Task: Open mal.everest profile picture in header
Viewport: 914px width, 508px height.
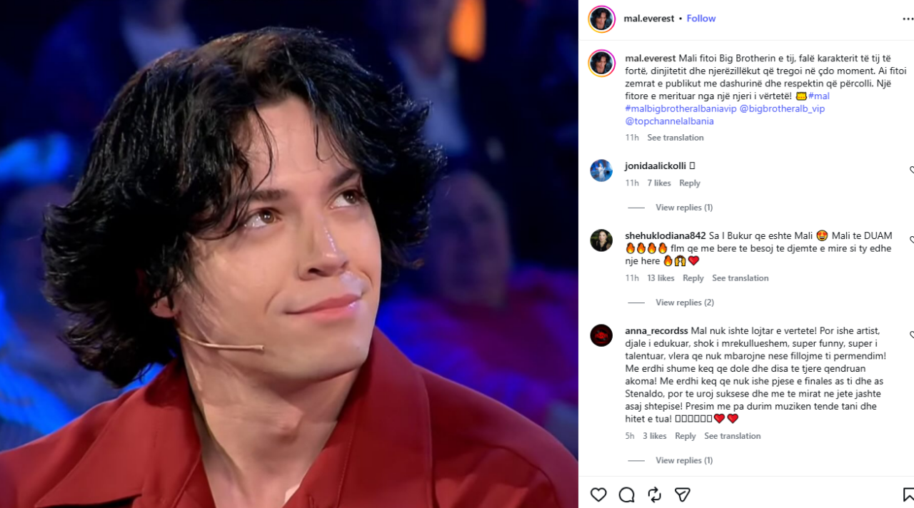Action: click(x=601, y=19)
